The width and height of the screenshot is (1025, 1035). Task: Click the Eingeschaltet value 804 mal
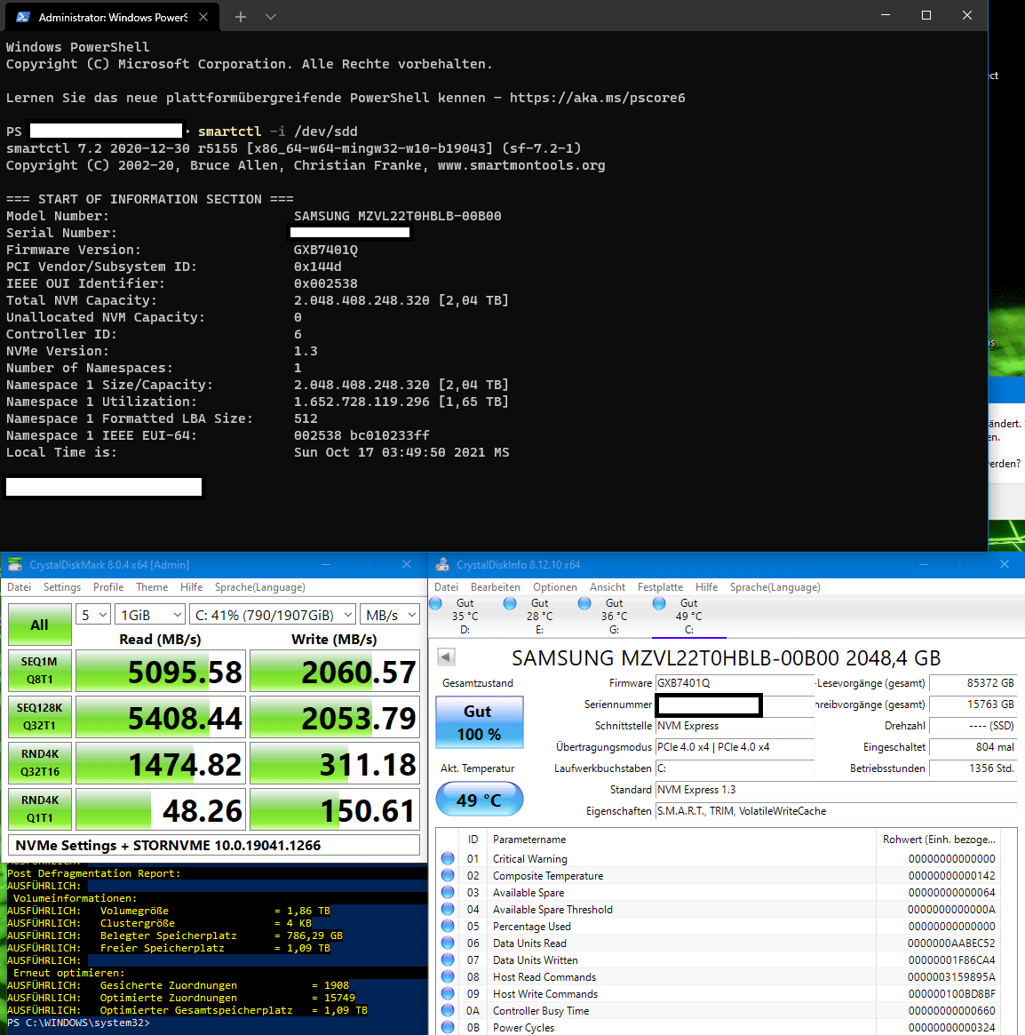click(973, 747)
